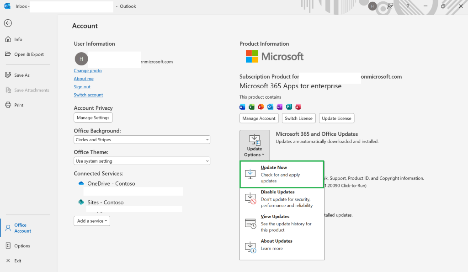The width and height of the screenshot is (468, 272).
Task: Open the Office Background dropdown
Action: pos(142,140)
